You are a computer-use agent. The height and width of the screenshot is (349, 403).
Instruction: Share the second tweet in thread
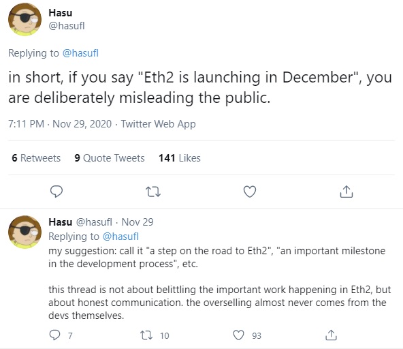point(331,335)
